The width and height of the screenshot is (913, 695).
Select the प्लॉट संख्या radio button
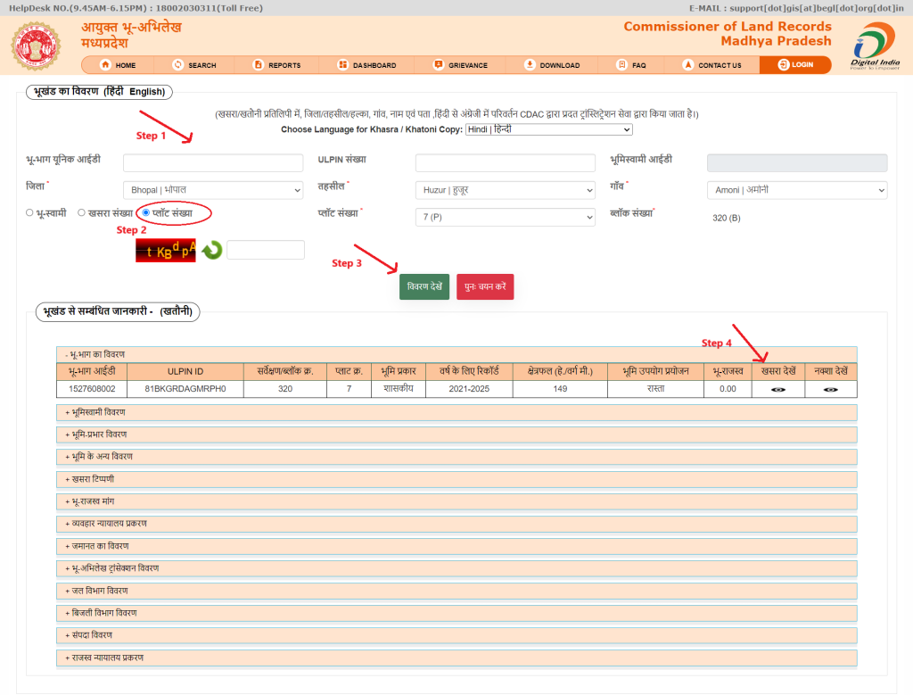pyautogui.click(x=145, y=213)
